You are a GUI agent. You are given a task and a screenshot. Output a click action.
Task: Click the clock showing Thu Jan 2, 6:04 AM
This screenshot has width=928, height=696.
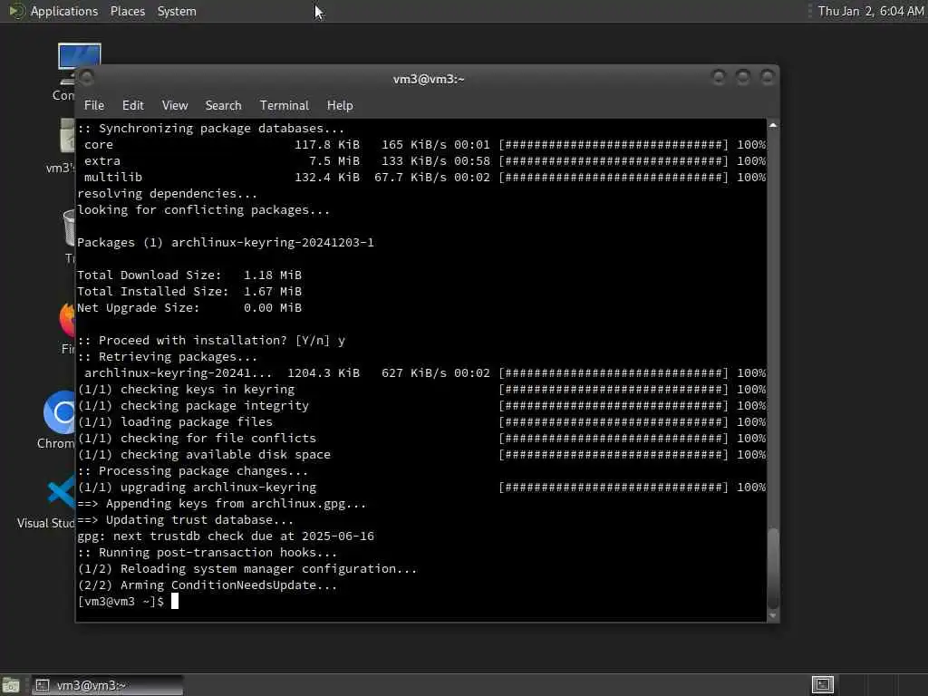point(870,11)
